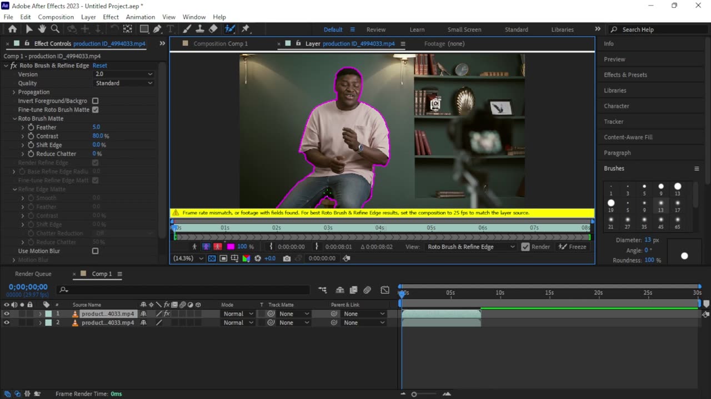Select the Pen tool
The height and width of the screenshot is (399, 711).
[x=157, y=29]
